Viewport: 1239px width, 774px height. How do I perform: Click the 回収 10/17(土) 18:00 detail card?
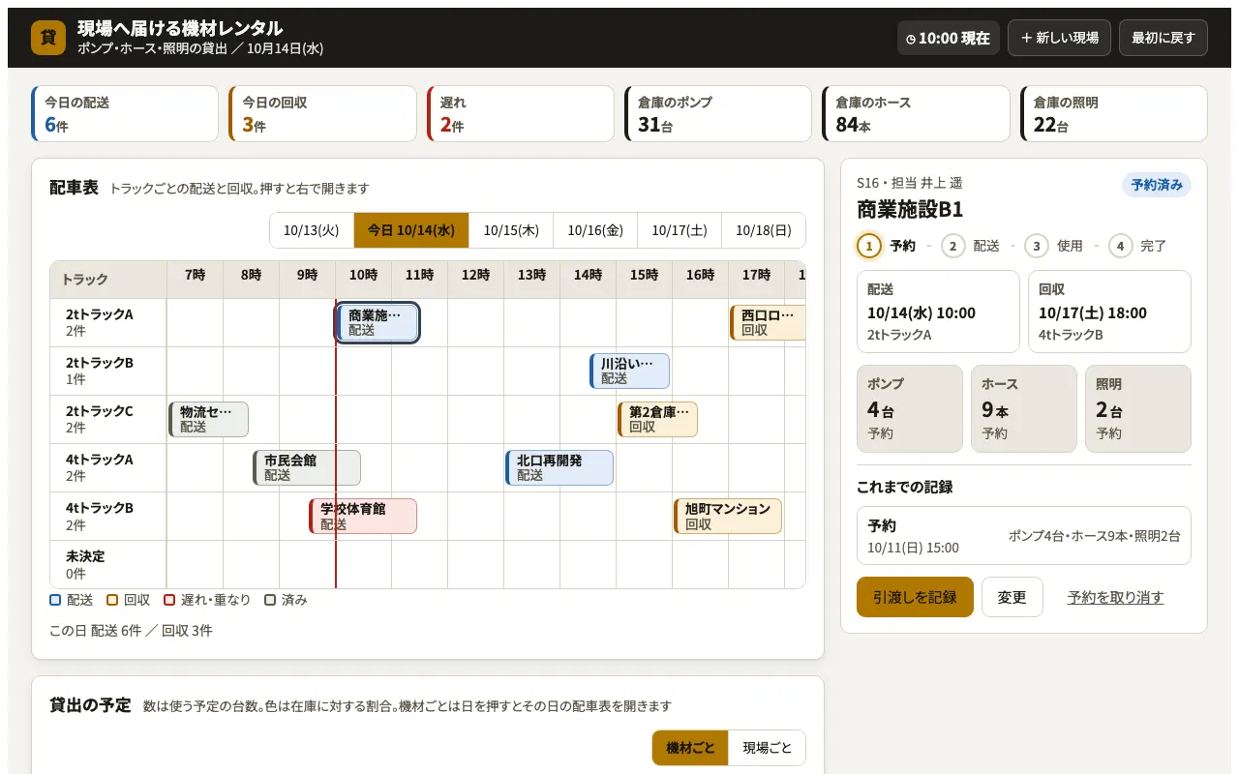[x=1109, y=312]
